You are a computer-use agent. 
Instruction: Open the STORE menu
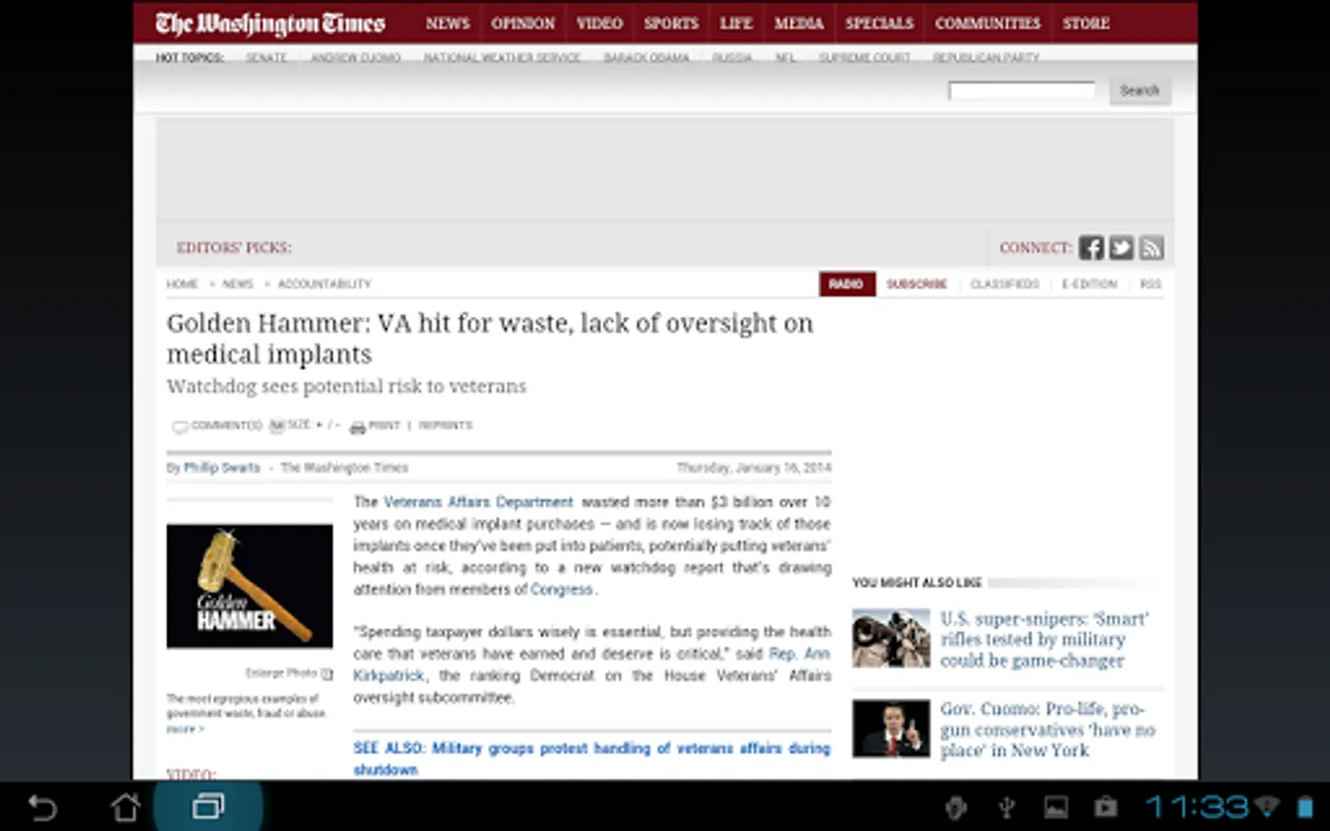point(1085,23)
